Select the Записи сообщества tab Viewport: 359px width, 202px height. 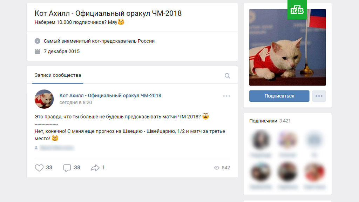58,75
